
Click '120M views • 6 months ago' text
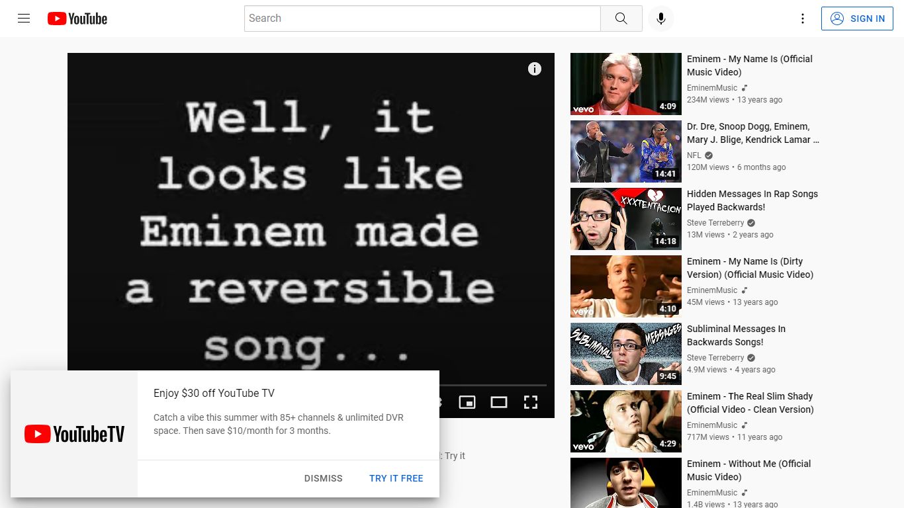click(x=737, y=167)
